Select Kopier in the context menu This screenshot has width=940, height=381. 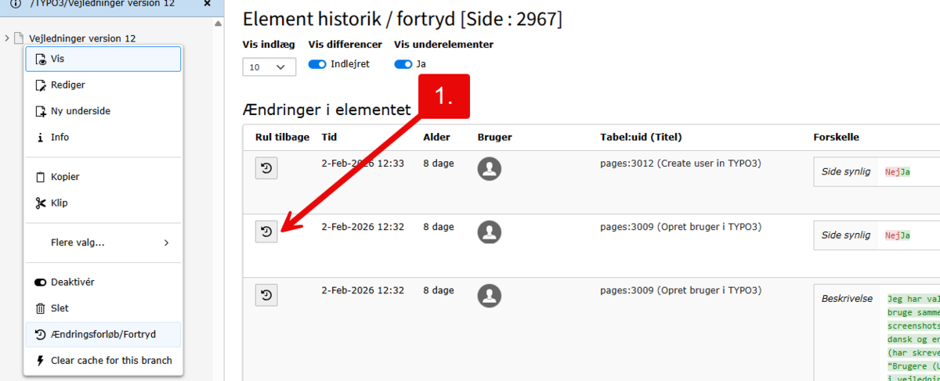click(x=65, y=177)
